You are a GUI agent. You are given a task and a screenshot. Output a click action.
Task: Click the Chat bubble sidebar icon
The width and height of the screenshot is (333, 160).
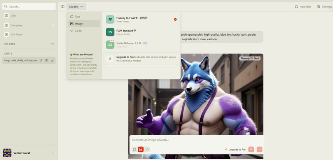pos(6,15)
